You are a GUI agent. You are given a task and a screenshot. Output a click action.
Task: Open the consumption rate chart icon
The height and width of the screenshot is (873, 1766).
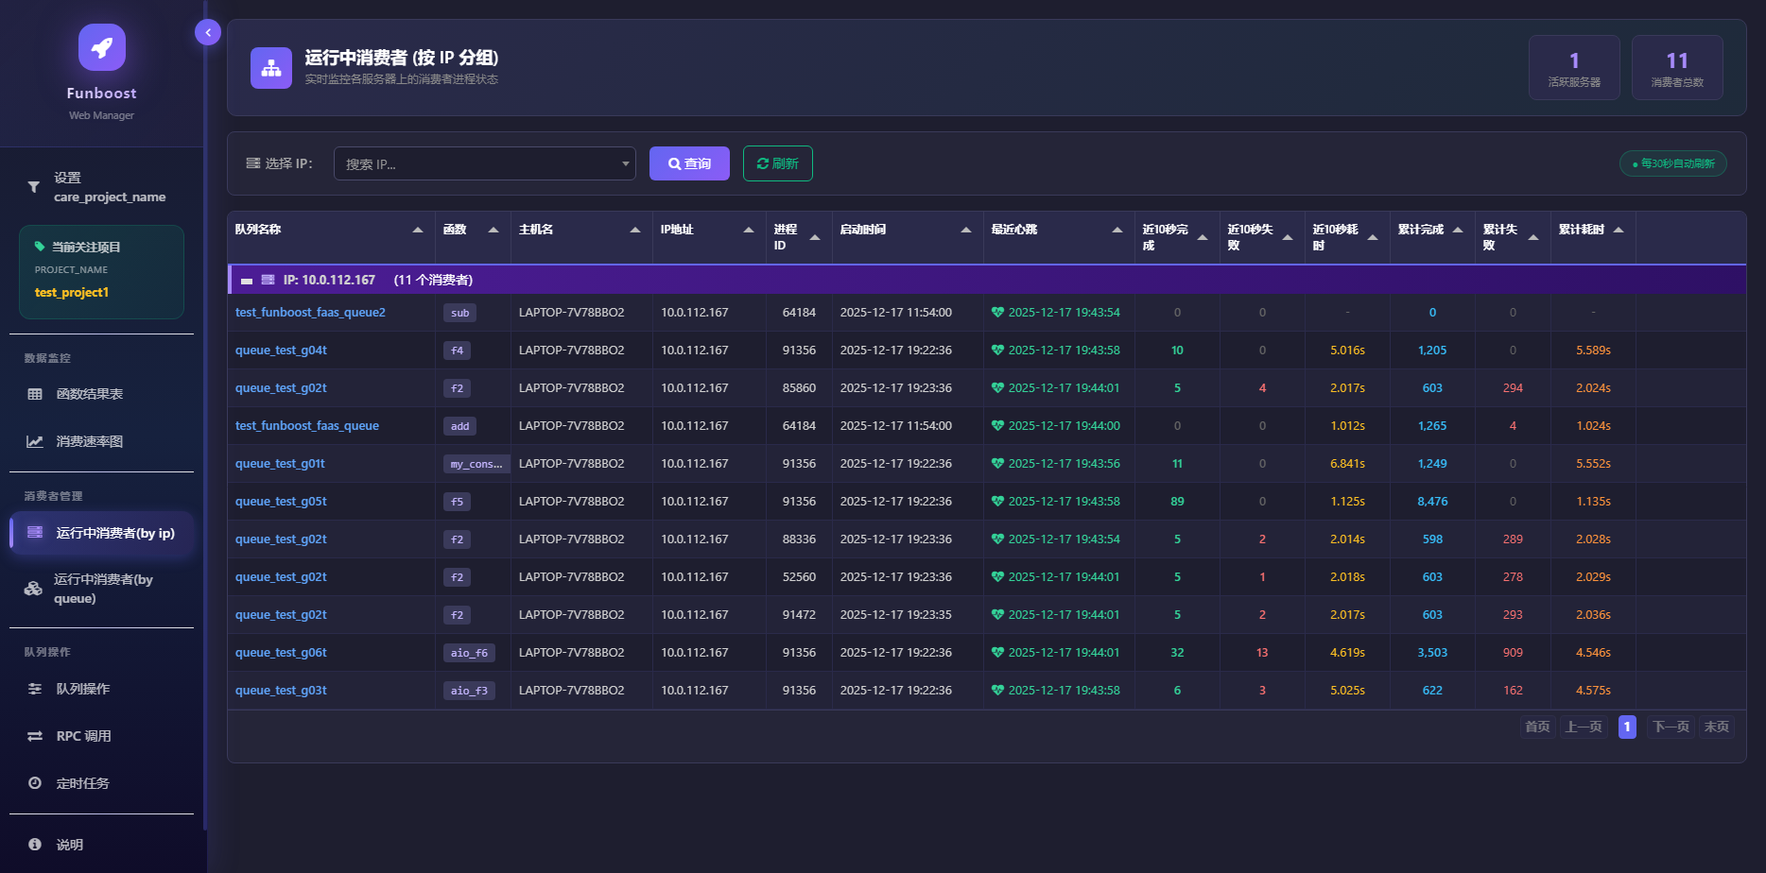click(x=35, y=441)
